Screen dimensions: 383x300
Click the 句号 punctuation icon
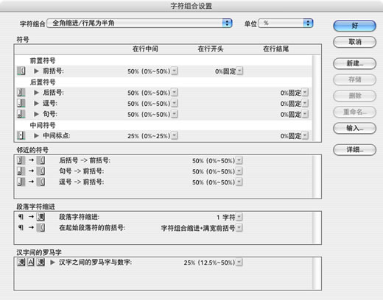[21, 114]
